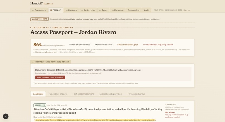Click the 'Facts involved' line
This screenshot has width=225, height=122.
tap(69, 73)
